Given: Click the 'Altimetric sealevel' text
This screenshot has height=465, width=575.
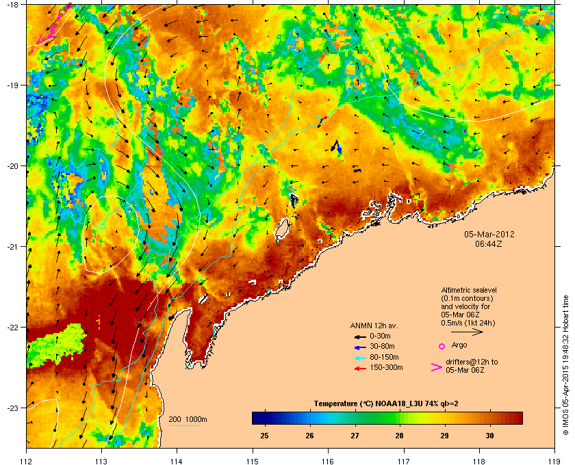Looking at the screenshot, I should pos(469,290).
